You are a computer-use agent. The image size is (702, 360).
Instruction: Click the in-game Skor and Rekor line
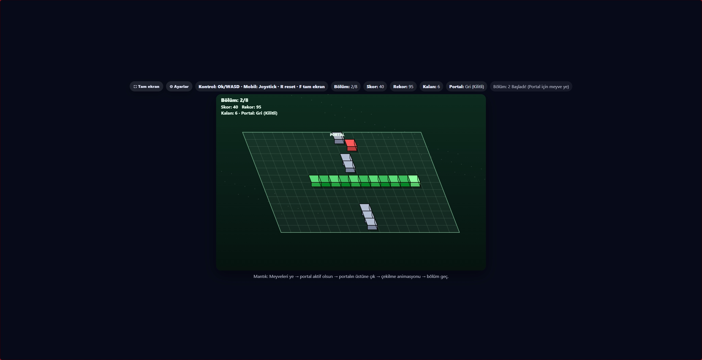pos(241,107)
